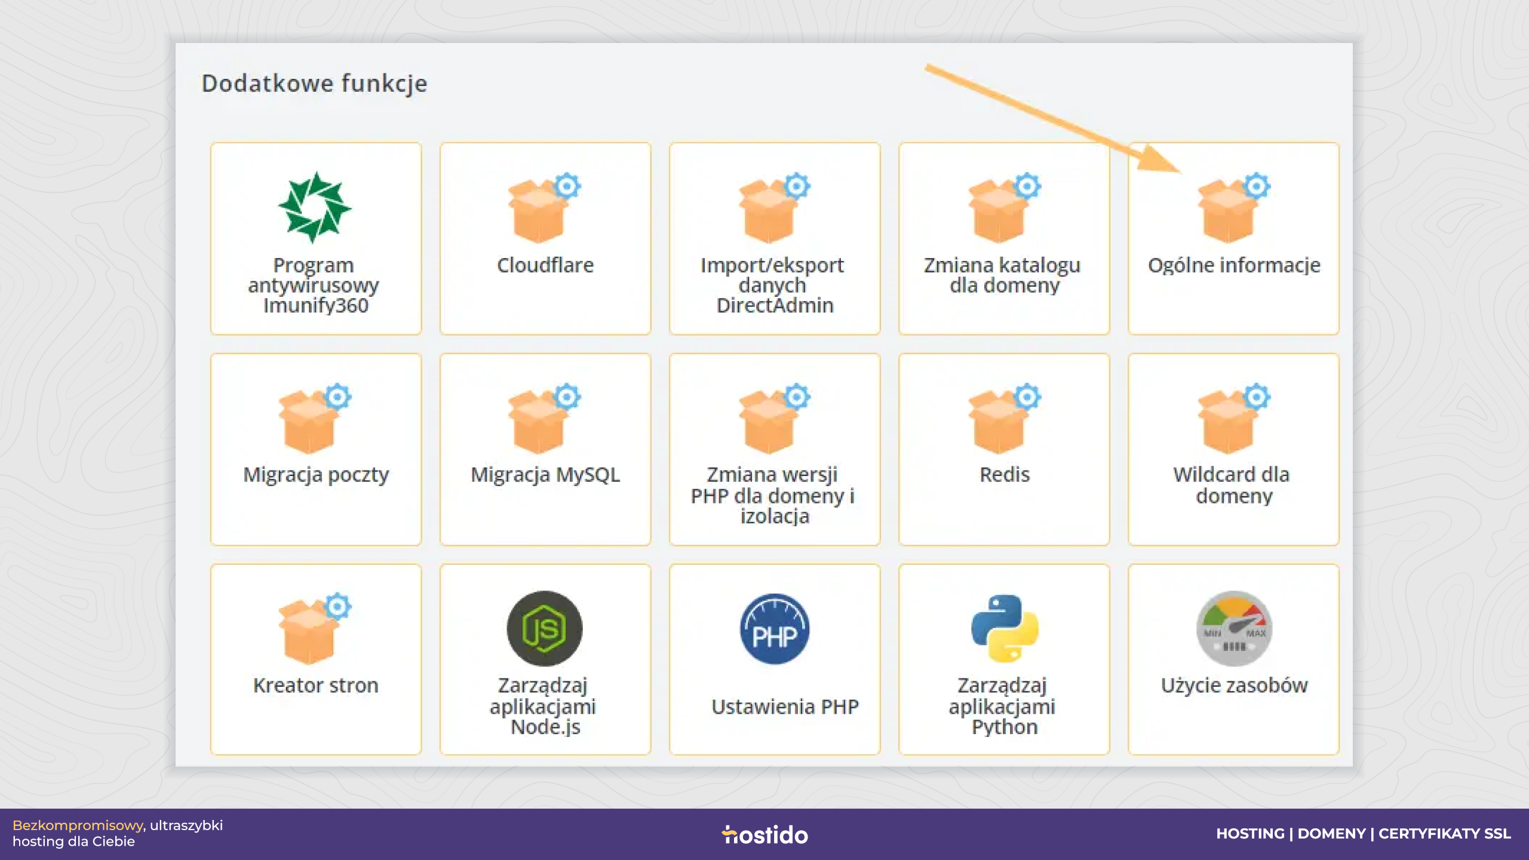The image size is (1529, 860).
Task: Open the Python applications icon
Action: pos(1005,628)
